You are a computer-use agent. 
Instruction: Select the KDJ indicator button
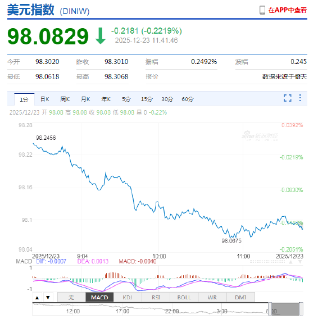tap(128, 298)
